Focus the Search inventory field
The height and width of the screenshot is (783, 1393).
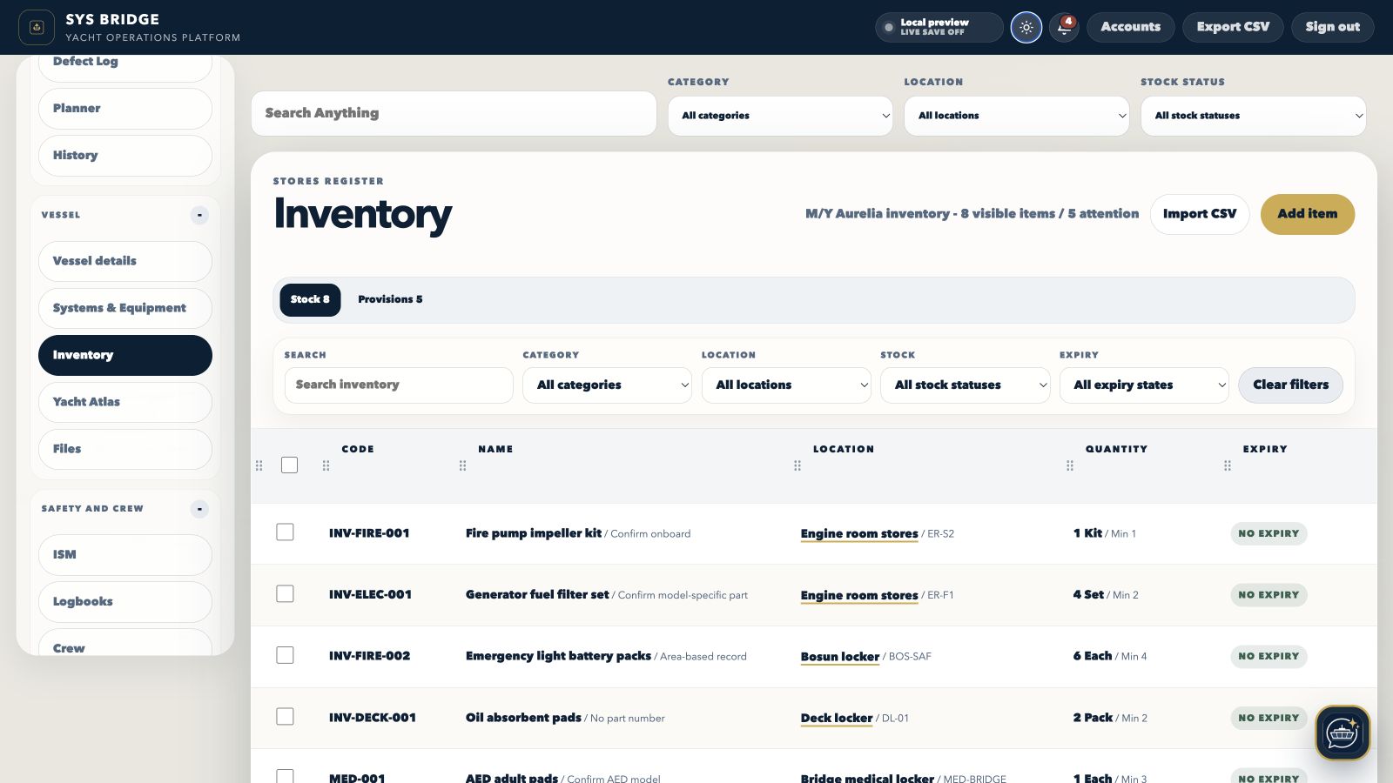[x=399, y=385]
